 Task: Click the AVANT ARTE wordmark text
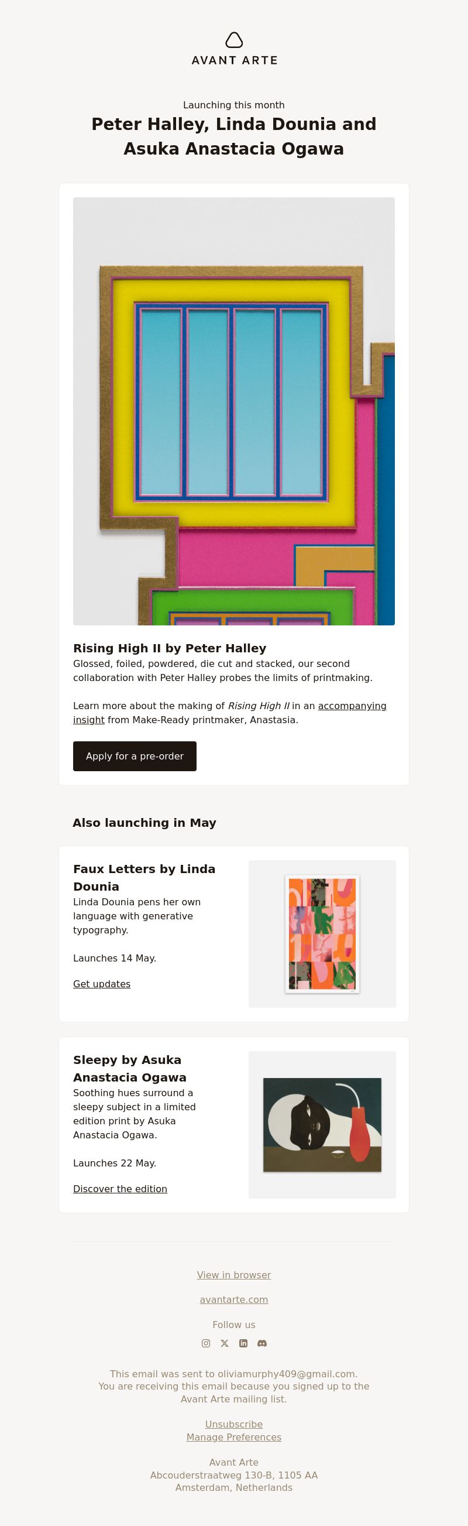[235, 60]
